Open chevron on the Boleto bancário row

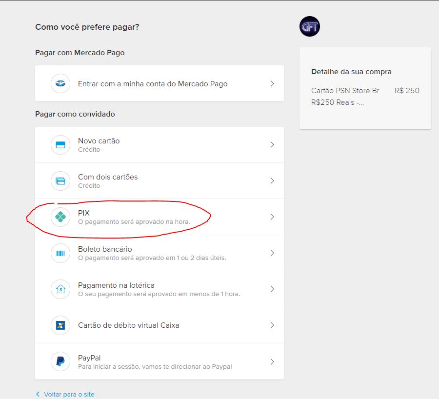pyautogui.click(x=272, y=253)
